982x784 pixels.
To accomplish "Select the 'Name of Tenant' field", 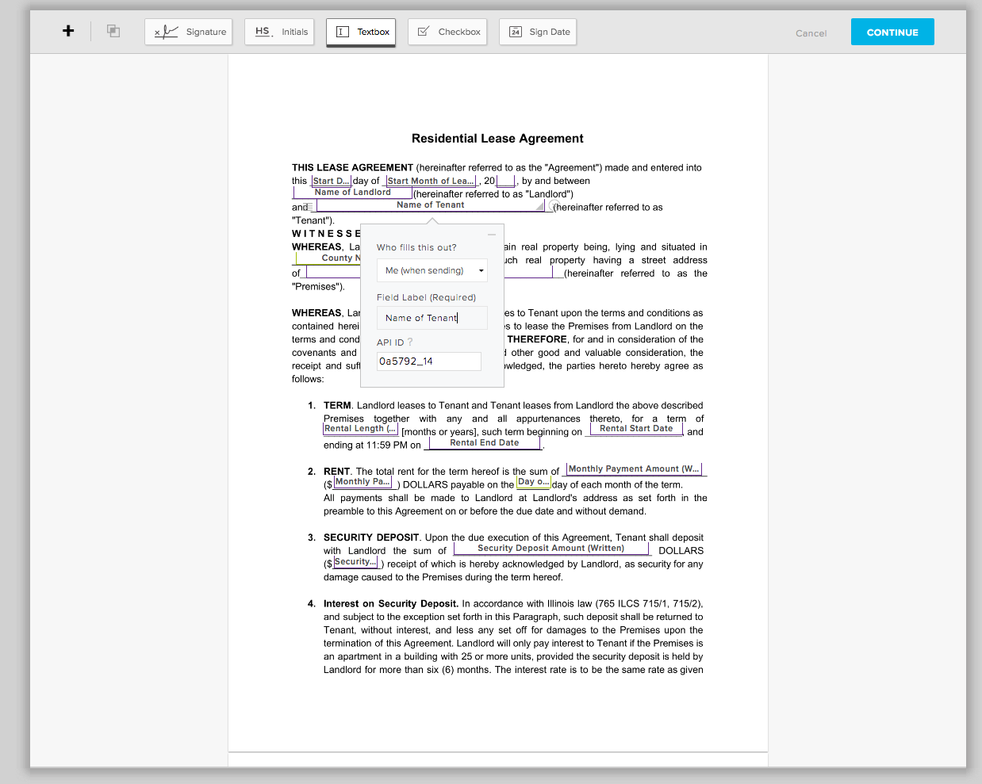I will [x=431, y=205].
